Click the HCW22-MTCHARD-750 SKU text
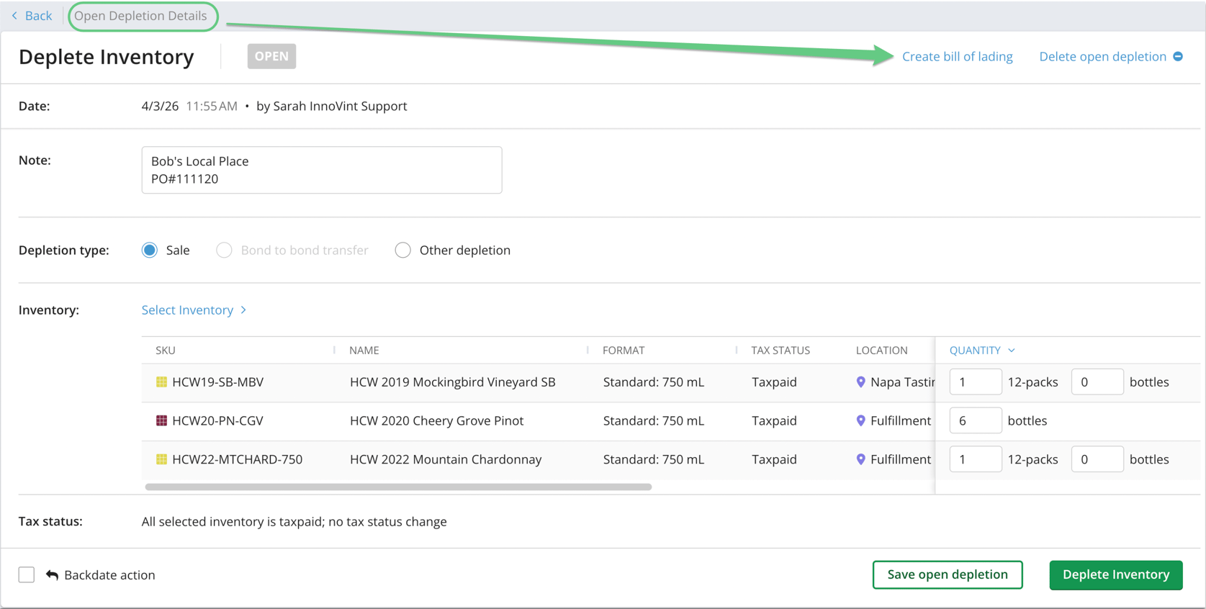The image size is (1206, 609). pos(237,459)
